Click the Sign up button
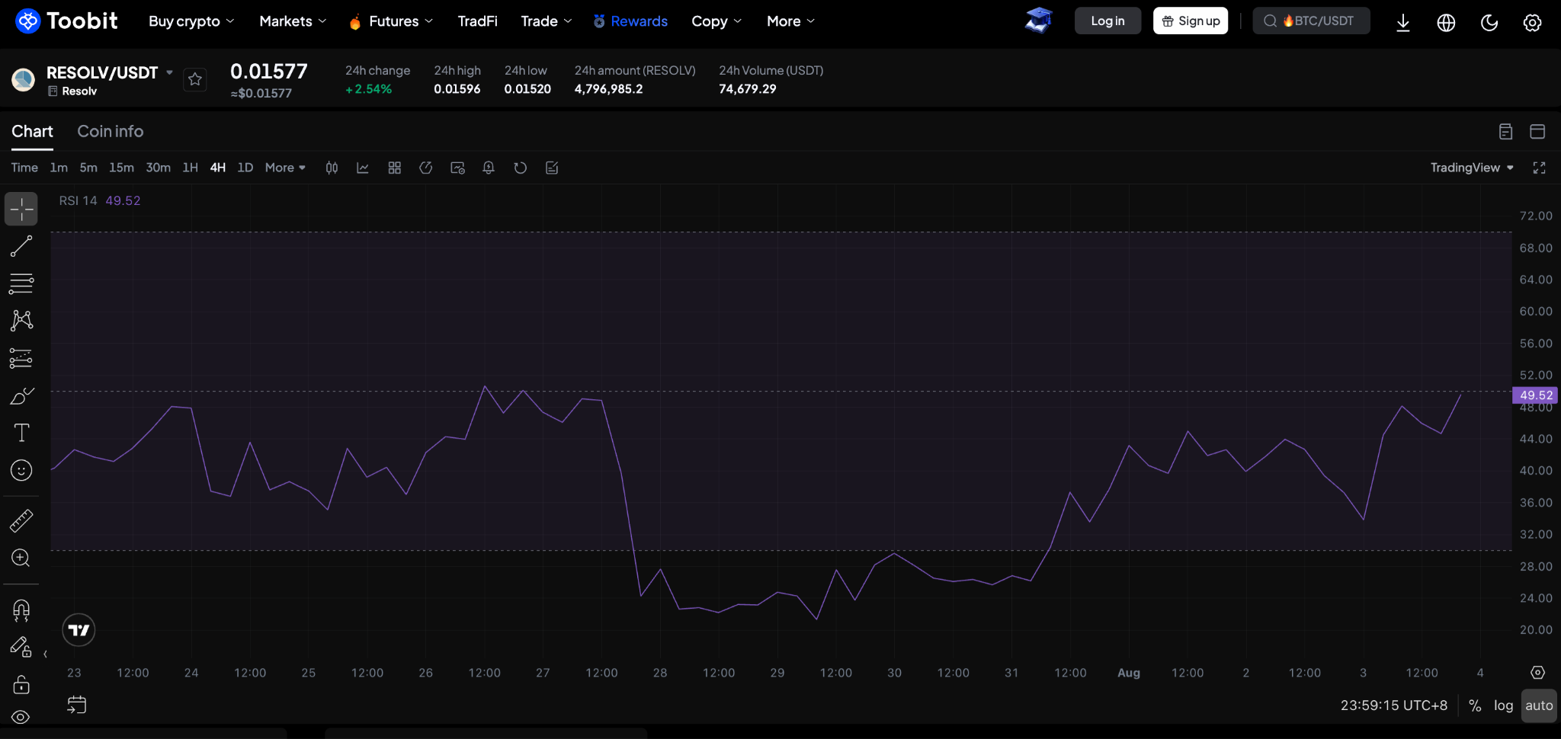The image size is (1561, 739). 1191,21
